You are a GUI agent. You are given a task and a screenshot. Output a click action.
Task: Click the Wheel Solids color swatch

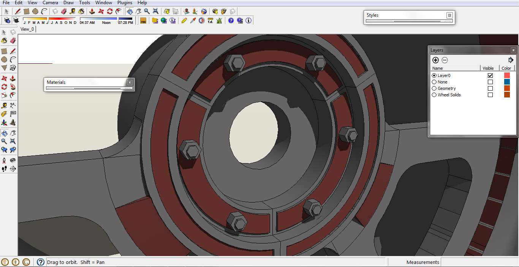coord(507,95)
